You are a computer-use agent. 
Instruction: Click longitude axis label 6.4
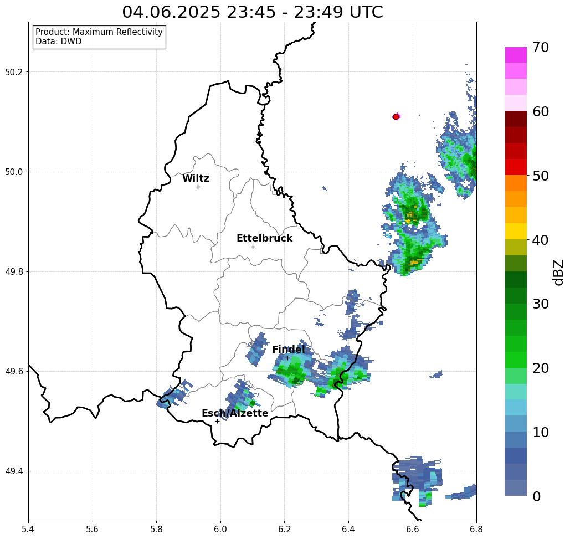click(x=348, y=529)
